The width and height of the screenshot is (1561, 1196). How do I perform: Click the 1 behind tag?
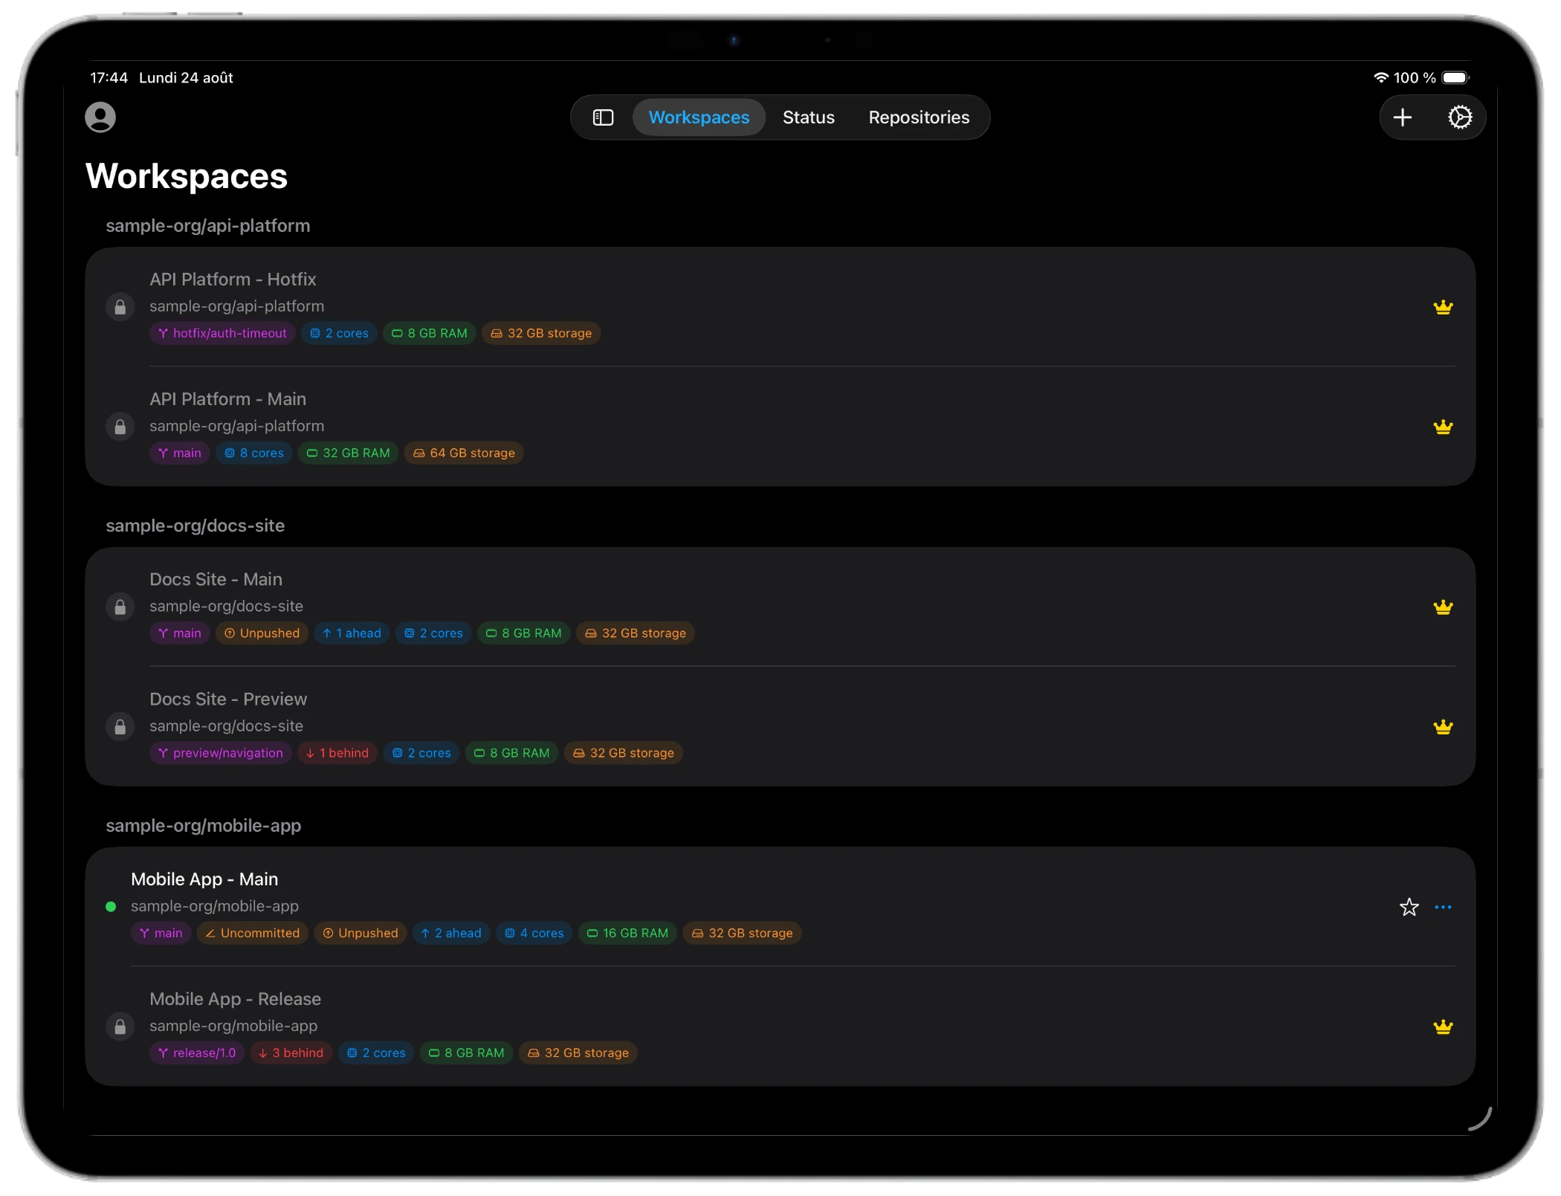337,753
